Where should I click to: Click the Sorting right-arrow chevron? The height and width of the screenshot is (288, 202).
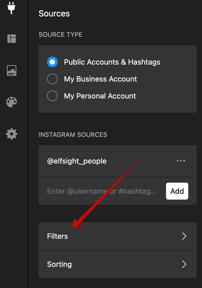pyautogui.click(x=184, y=264)
